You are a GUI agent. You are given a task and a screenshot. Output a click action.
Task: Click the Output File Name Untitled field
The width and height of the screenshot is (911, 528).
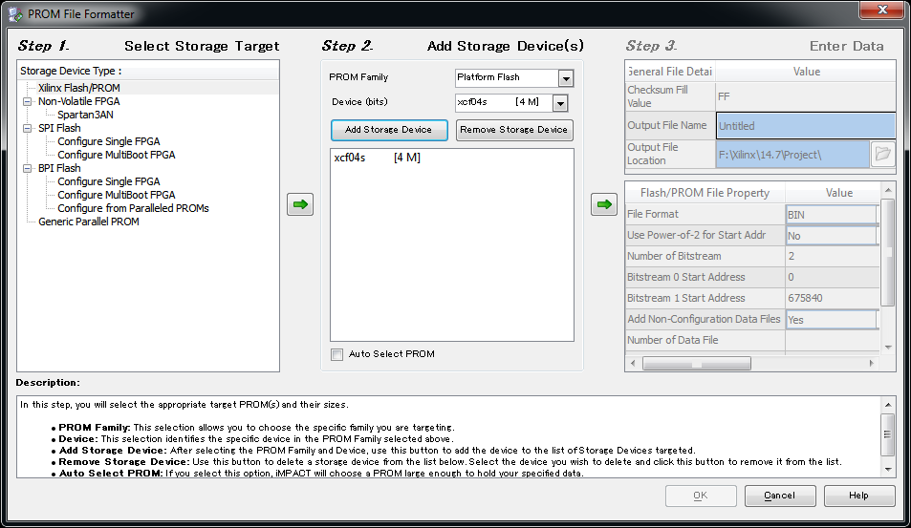pyautogui.click(x=806, y=126)
